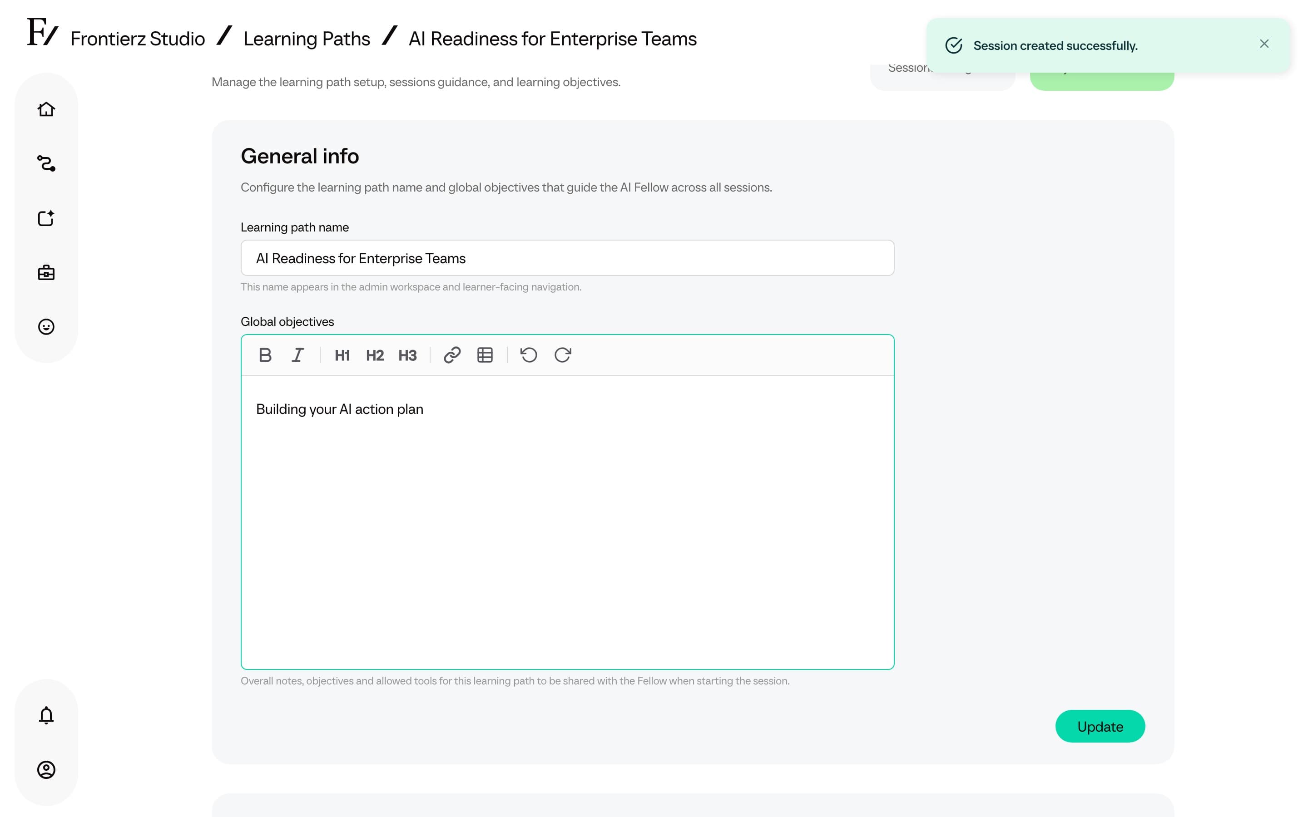
Task: Open the smiley face icon in sidebar
Action: pos(46,327)
